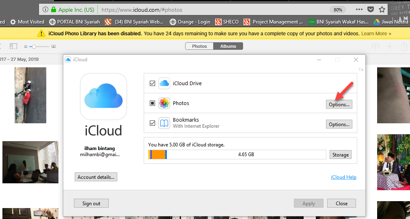Toggle the sidebar icon in Photos toolbar
Viewport: 410px width, 219px height.
pos(13,46)
